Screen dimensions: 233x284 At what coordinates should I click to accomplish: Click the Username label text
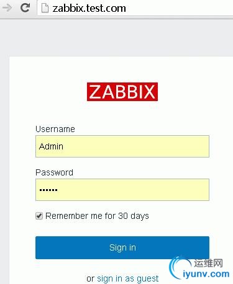(x=55, y=129)
